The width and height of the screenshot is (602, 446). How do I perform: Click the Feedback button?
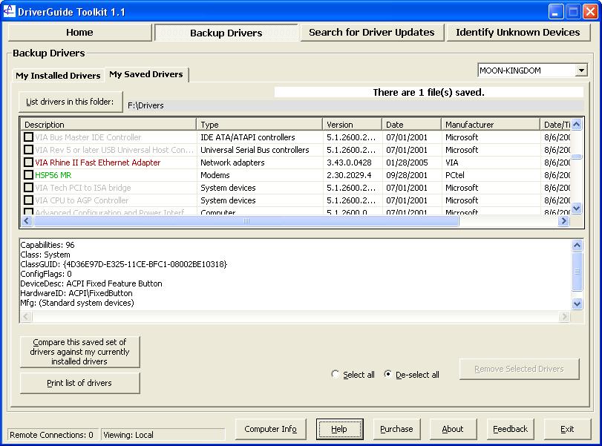510,429
